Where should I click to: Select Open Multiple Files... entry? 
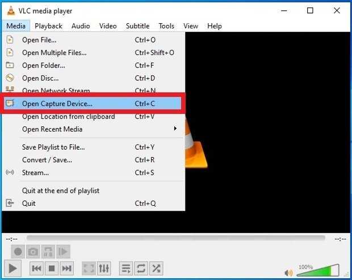[93, 53]
